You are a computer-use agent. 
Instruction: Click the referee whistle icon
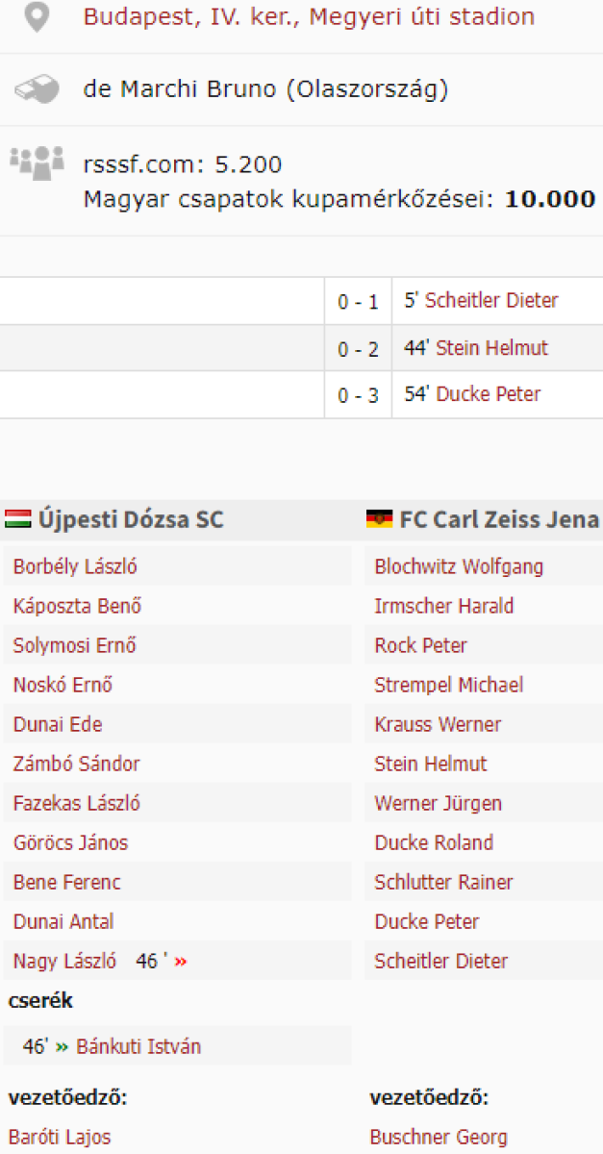click(x=37, y=89)
